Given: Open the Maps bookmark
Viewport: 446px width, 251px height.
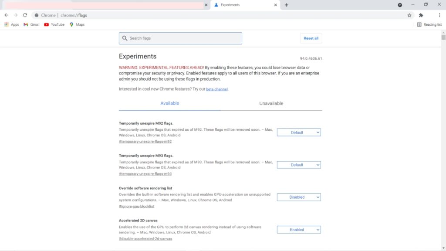Looking at the screenshot, I should click(x=77, y=24).
